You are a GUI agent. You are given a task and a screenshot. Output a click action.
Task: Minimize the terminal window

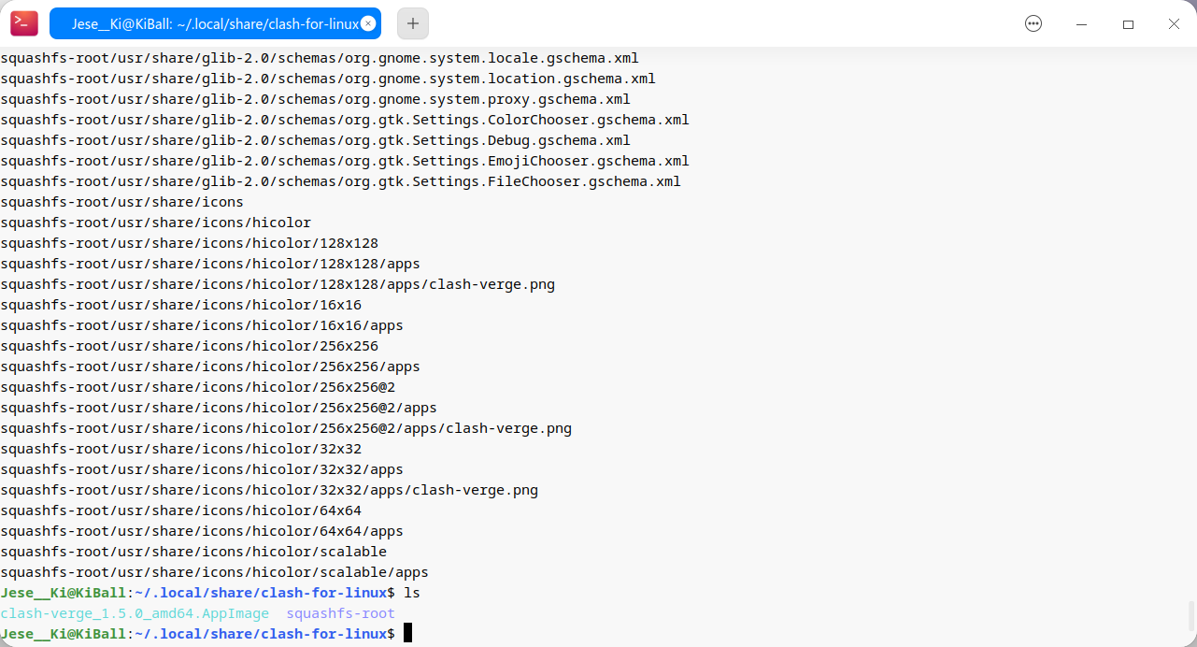(1081, 23)
